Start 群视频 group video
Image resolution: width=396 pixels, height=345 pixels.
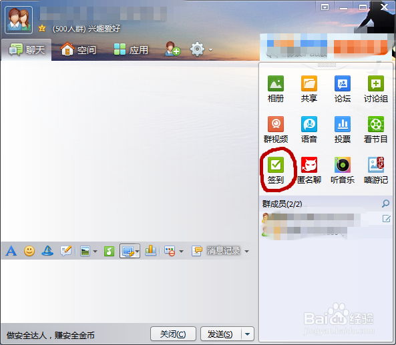[276, 129]
